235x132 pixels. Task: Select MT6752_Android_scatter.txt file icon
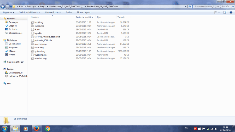point(33,37)
